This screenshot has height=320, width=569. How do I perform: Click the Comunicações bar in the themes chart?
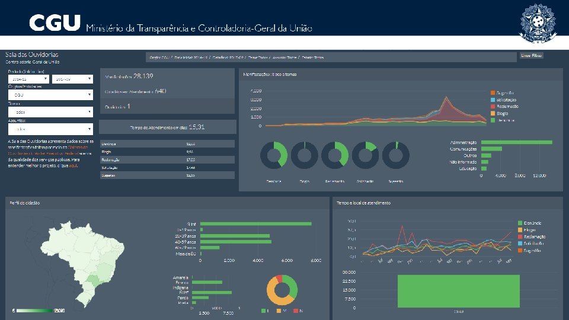point(492,149)
